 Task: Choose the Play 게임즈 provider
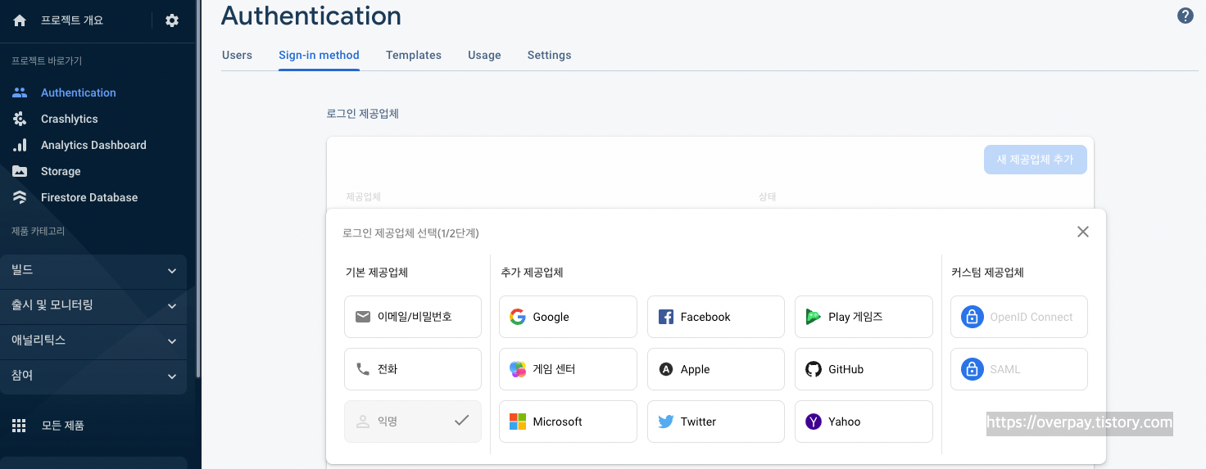tap(864, 317)
